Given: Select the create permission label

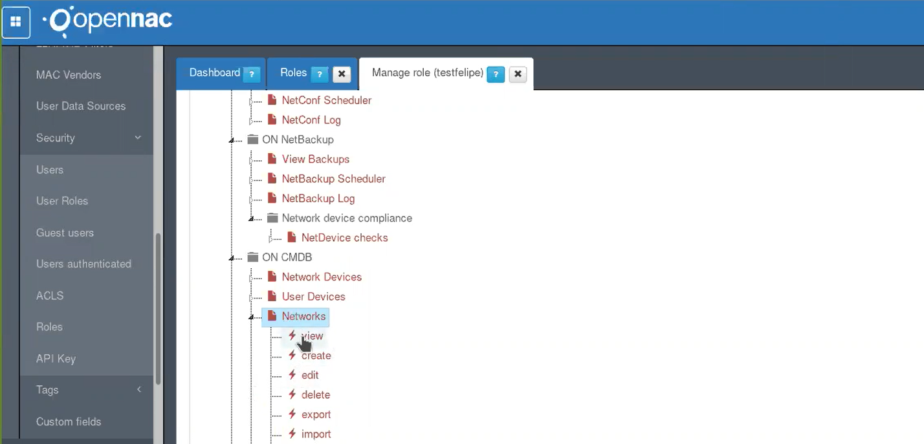Looking at the screenshot, I should click(316, 355).
